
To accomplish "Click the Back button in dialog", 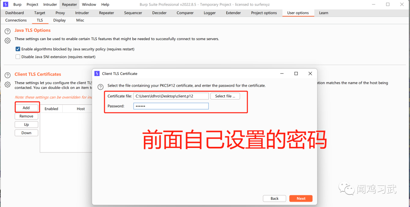I will [x=274, y=198].
